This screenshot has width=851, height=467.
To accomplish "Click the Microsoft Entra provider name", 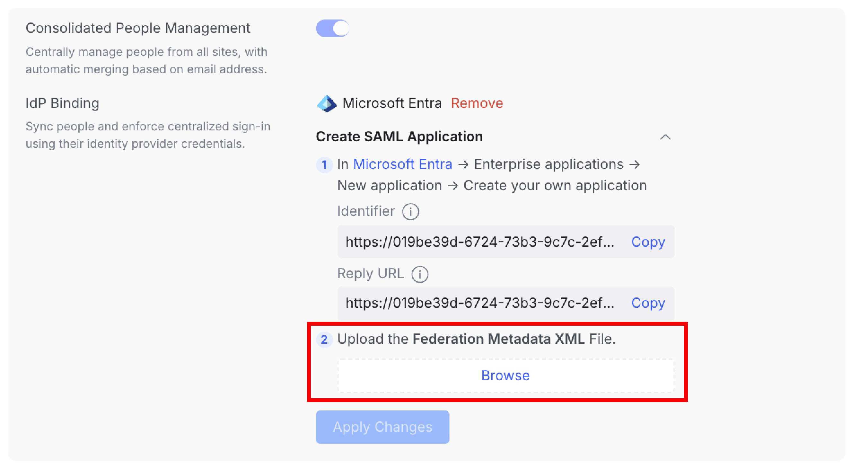I will 392,103.
